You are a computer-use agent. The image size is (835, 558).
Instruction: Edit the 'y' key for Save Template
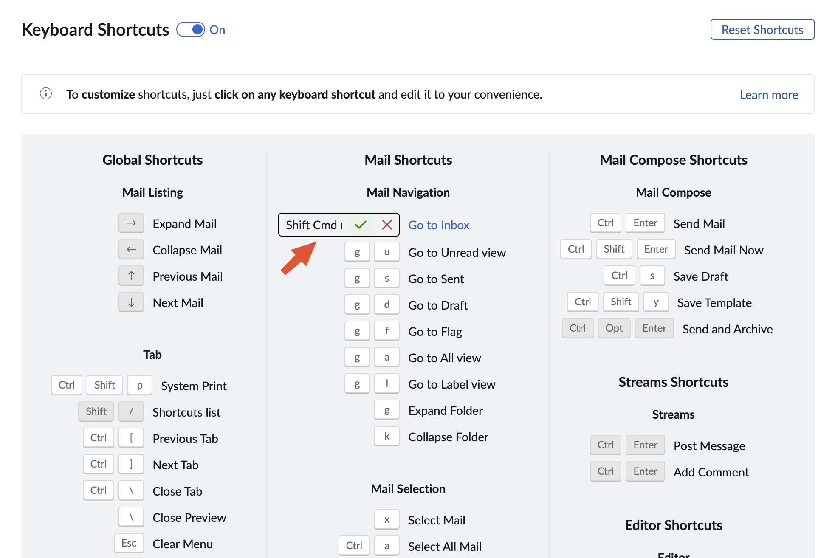(x=656, y=302)
